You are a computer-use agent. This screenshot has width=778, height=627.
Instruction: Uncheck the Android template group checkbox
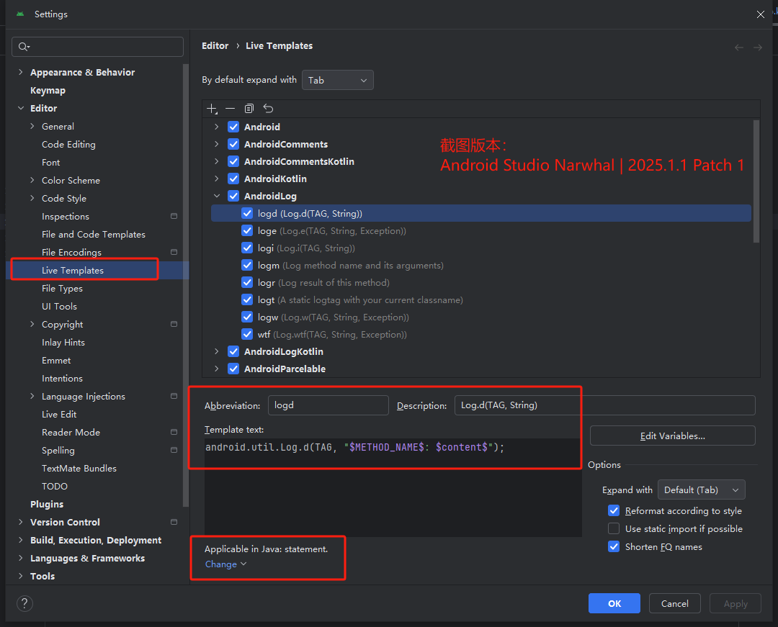(x=233, y=127)
